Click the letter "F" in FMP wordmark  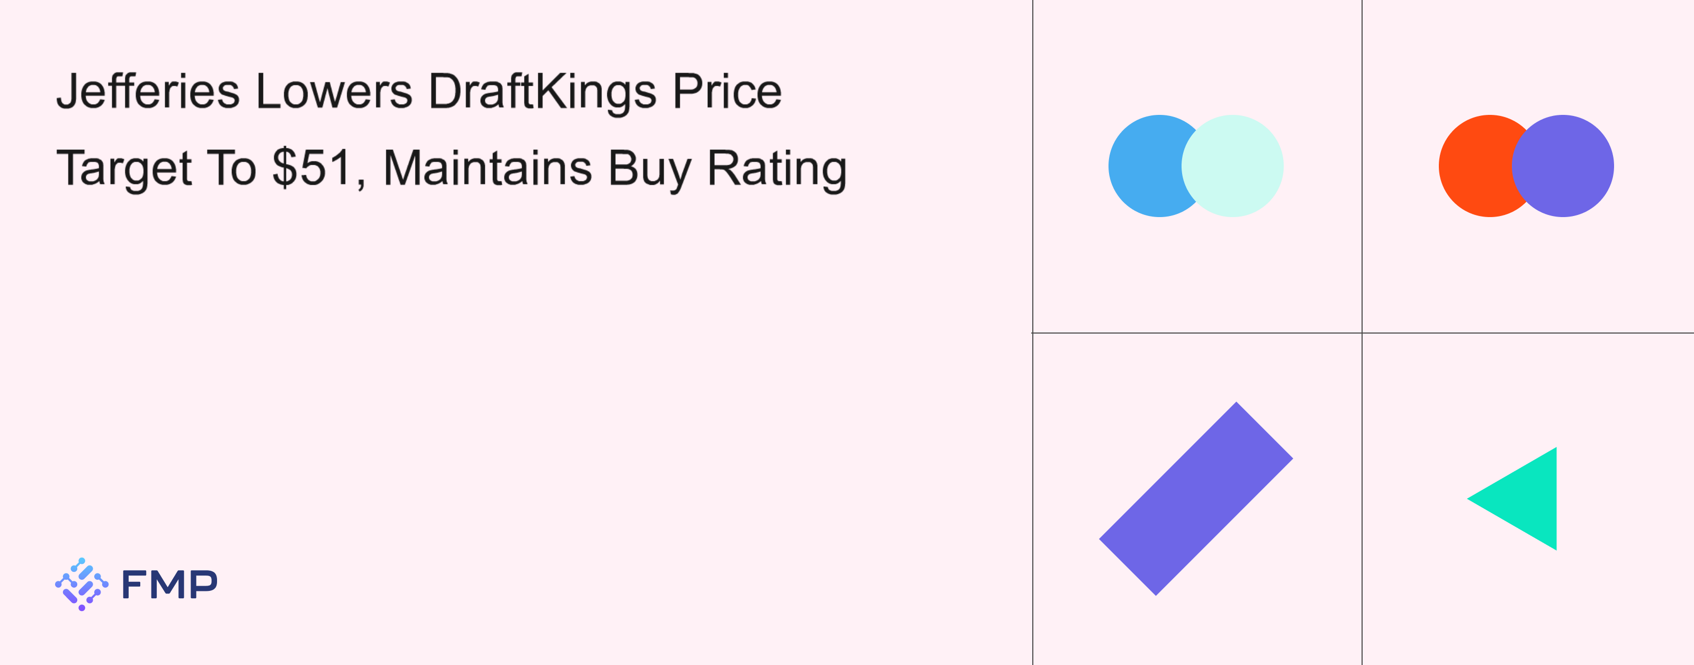click(133, 585)
